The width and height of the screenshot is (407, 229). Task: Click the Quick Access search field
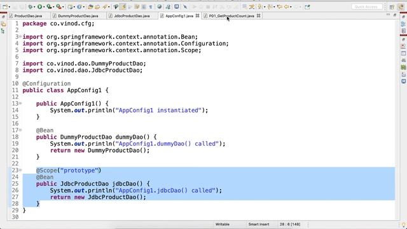[x=367, y=7]
